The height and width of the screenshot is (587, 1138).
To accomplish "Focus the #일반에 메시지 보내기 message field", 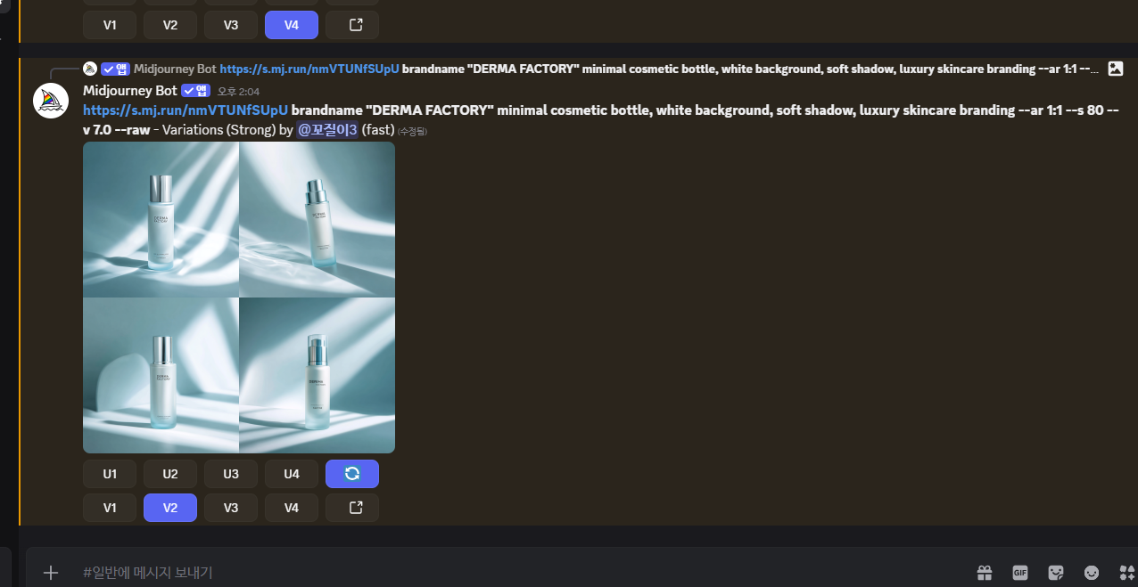I will click(x=517, y=573).
